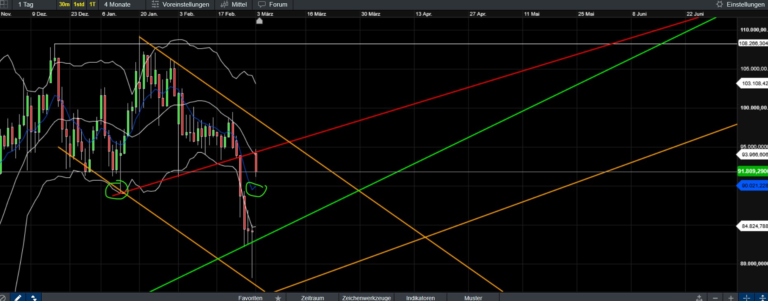Open the Muster tab
The width and height of the screenshot is (768, 301).
pyautogui.click(x=473, y=298)
